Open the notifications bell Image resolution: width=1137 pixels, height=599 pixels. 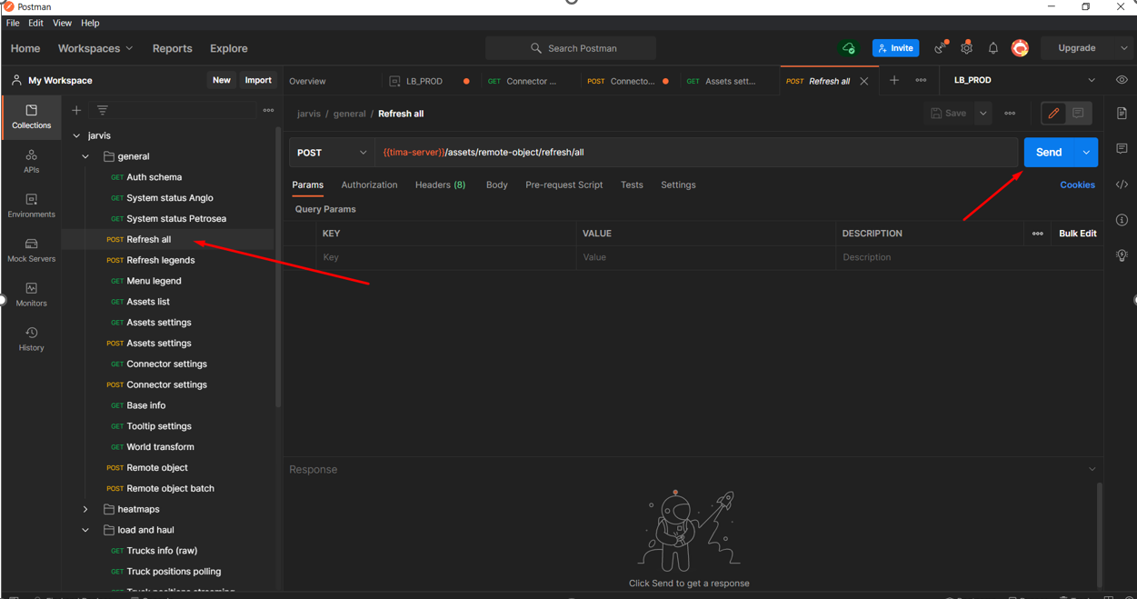pyautogui.click(x=993, y=48)
